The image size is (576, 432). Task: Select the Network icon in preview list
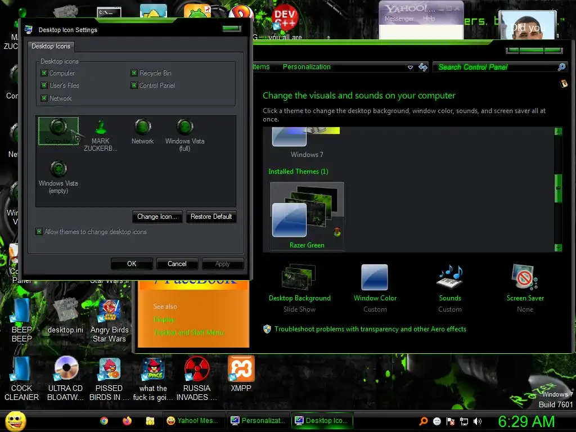pyautogui.click(x=142, y=132)
